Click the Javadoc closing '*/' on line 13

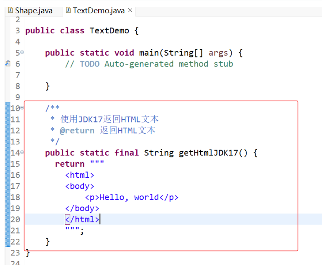pos(55,141)
